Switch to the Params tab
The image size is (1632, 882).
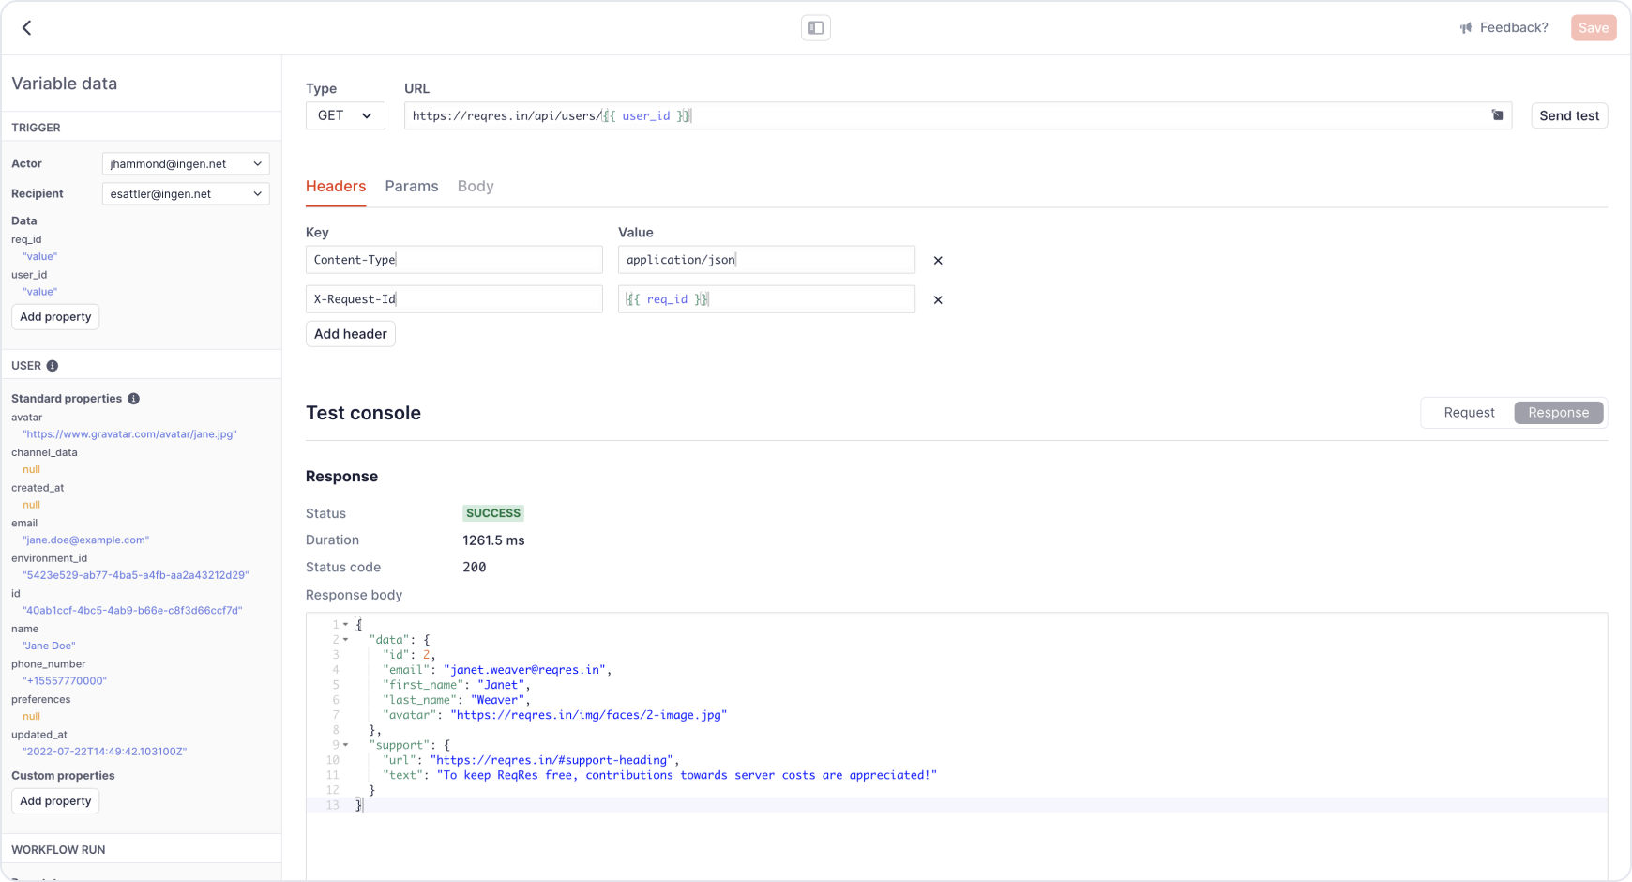click(x=411, y=186)
